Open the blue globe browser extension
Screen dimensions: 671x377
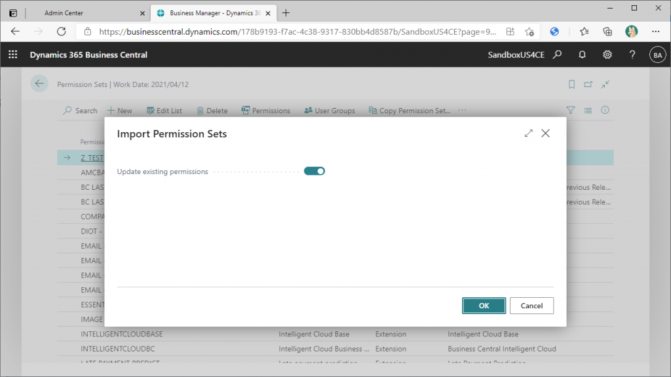(554, 31)
